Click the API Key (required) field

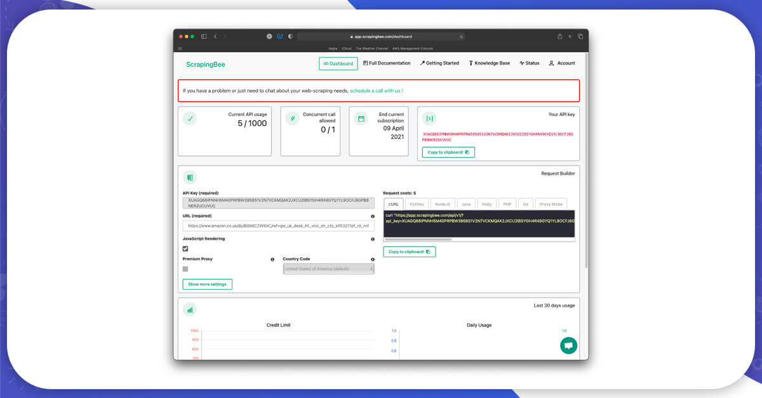(278, 202)
